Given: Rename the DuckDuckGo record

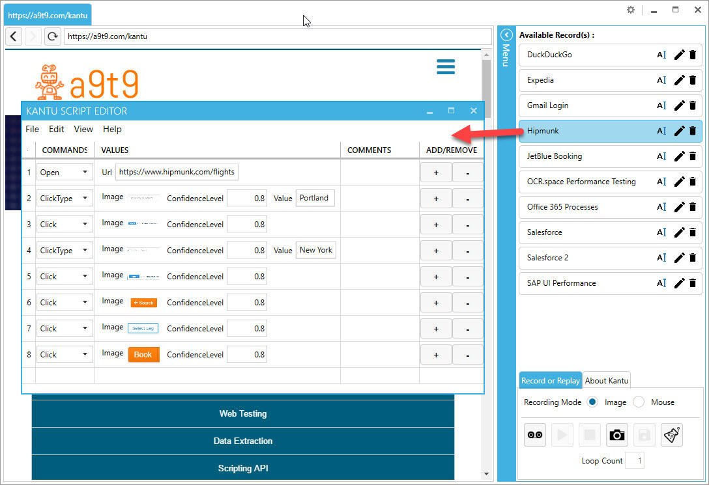Looking at the screenshot, I should (661, 55).
